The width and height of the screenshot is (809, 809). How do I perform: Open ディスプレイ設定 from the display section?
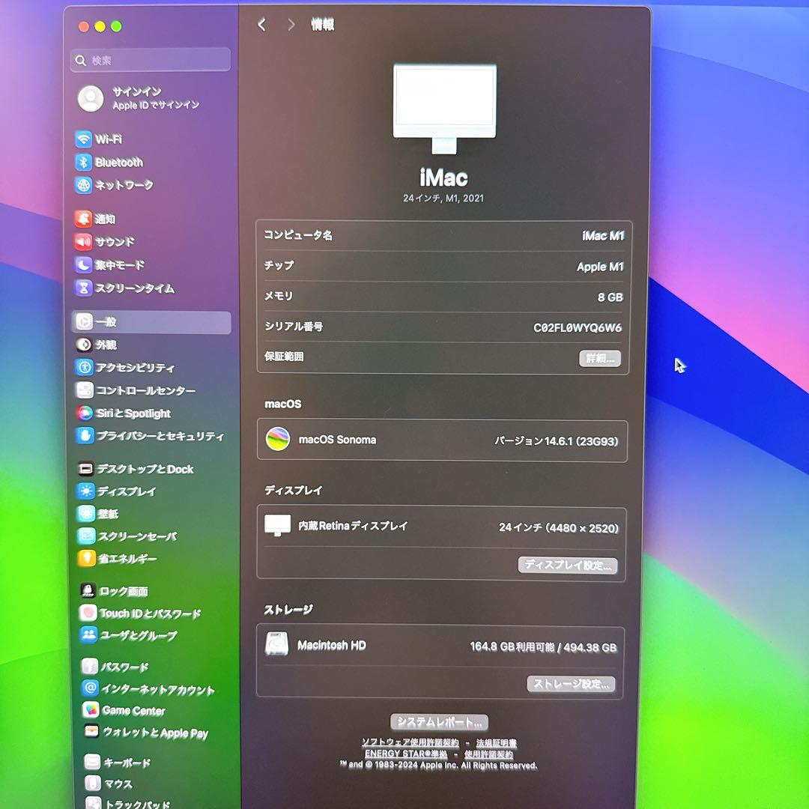tap(569, 565)
